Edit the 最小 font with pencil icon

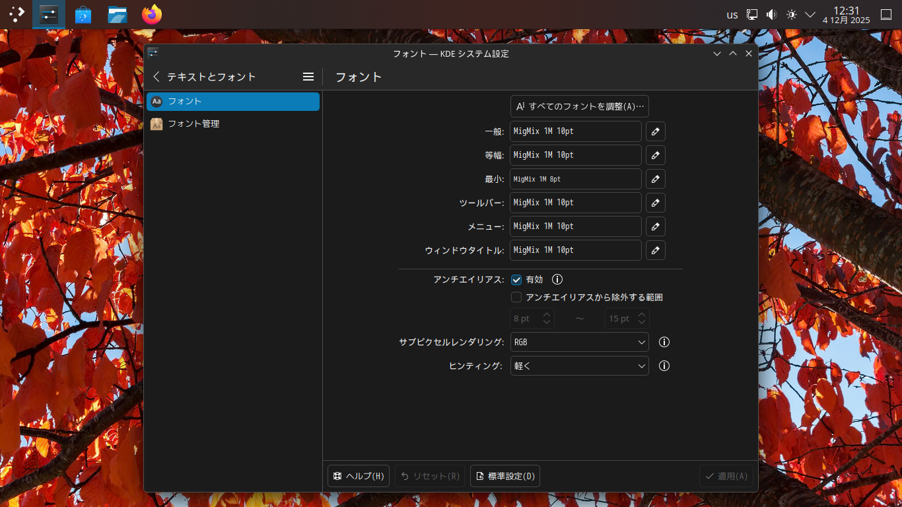tap(655, 179)
